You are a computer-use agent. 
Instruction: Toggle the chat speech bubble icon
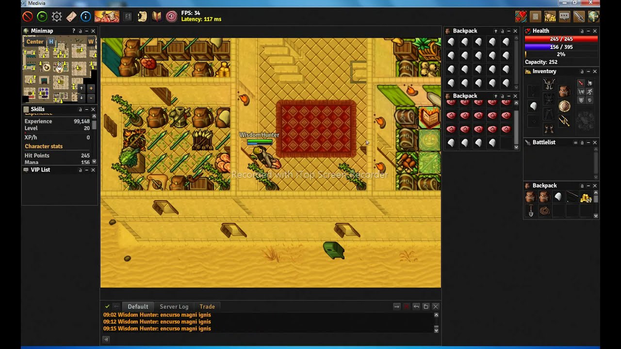(x=564, y=17)
